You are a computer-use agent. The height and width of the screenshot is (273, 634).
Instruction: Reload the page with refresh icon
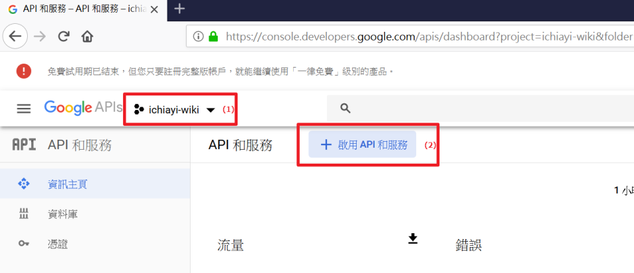click(64, 36)
